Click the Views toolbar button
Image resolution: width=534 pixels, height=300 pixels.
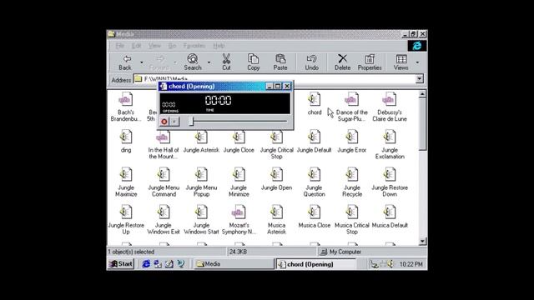point(401,62)
